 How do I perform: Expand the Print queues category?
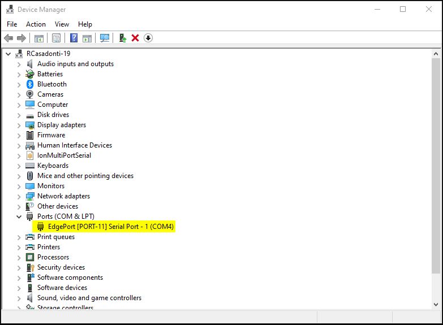[19, 237]
